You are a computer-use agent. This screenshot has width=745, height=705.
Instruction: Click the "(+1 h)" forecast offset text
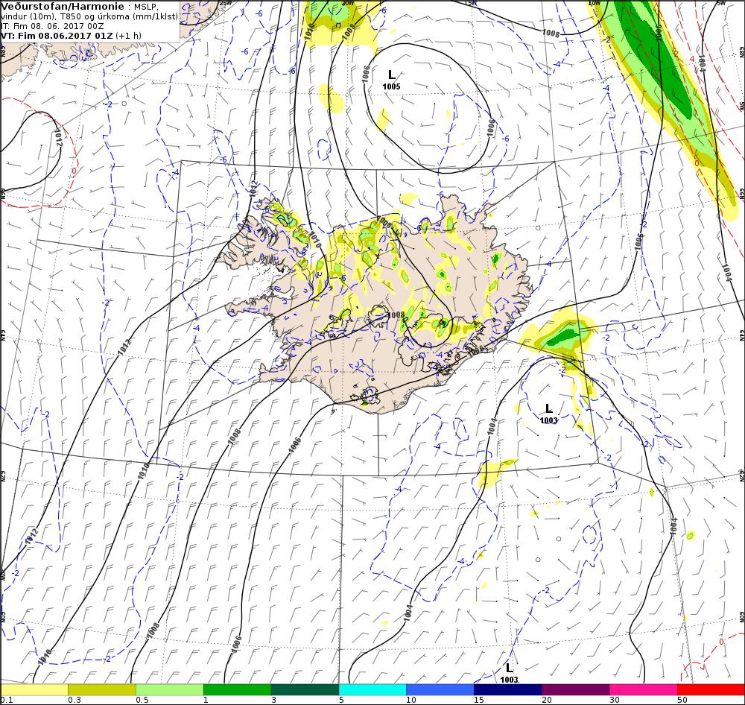point(128,36)
